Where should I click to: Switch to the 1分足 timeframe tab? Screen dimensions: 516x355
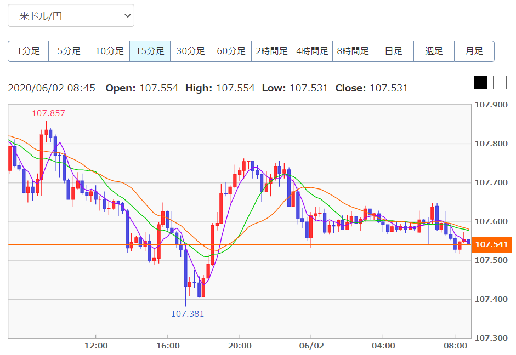tap(29, 51)
